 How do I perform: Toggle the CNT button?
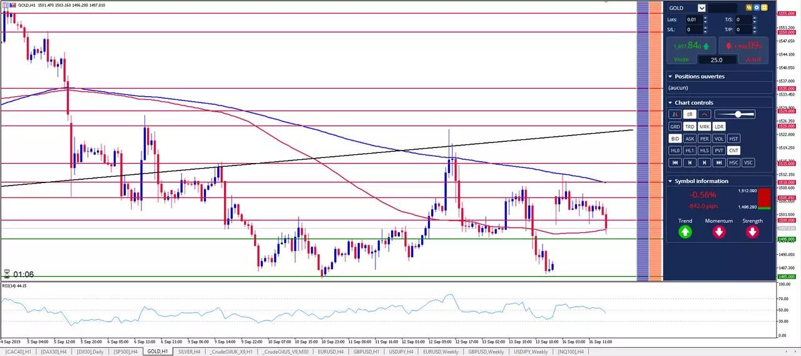(x=734, y=151)
